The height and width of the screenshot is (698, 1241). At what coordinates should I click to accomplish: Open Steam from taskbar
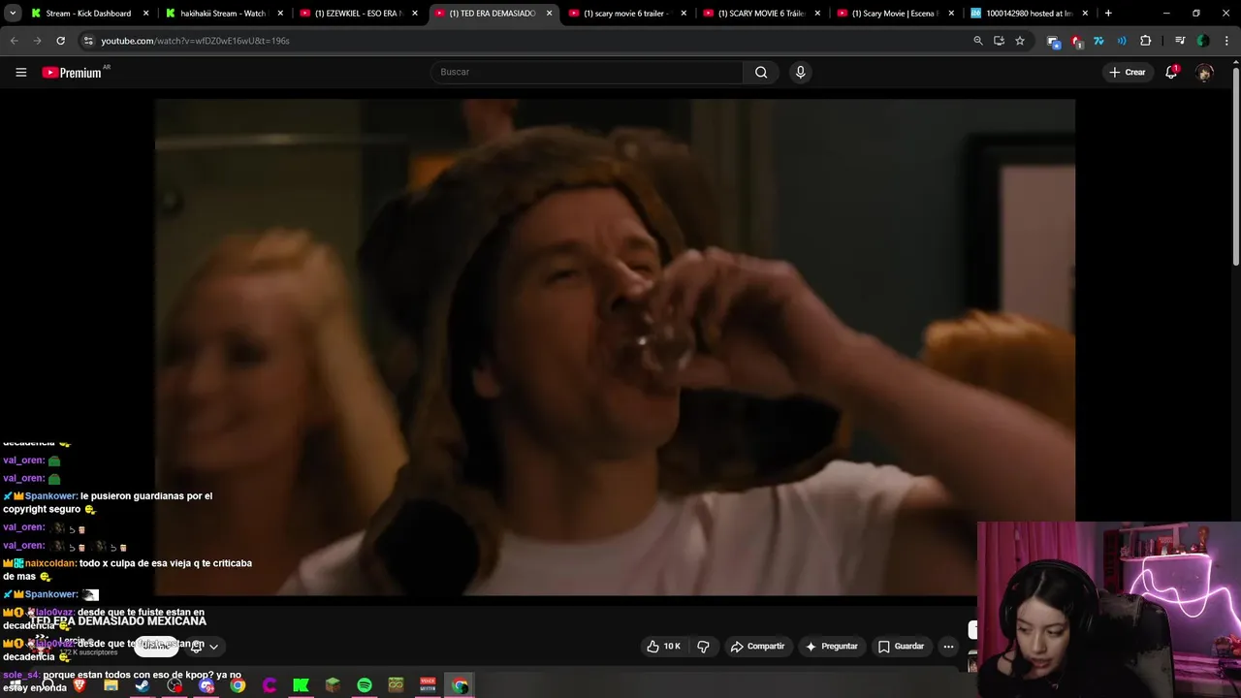[143, 685]
